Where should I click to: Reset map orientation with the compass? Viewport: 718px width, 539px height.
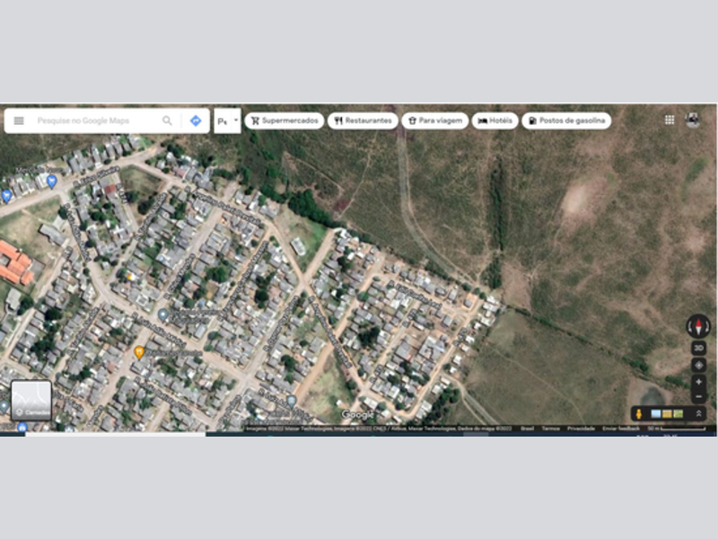pyautogui.click(x=698, y=326)
